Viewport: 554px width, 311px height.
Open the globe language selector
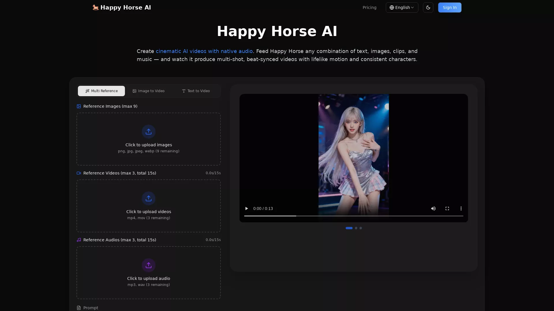coord(392,7)
